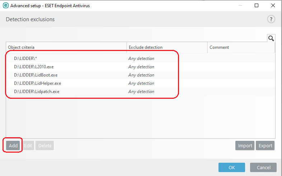Select the D:\LIDDER\LidBoot.exe row
This screenshot has width=282, height=176.
[x=140, y=75]
